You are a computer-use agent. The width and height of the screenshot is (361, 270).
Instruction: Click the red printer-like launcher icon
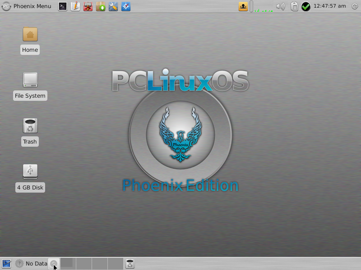[x=88, y=6]
